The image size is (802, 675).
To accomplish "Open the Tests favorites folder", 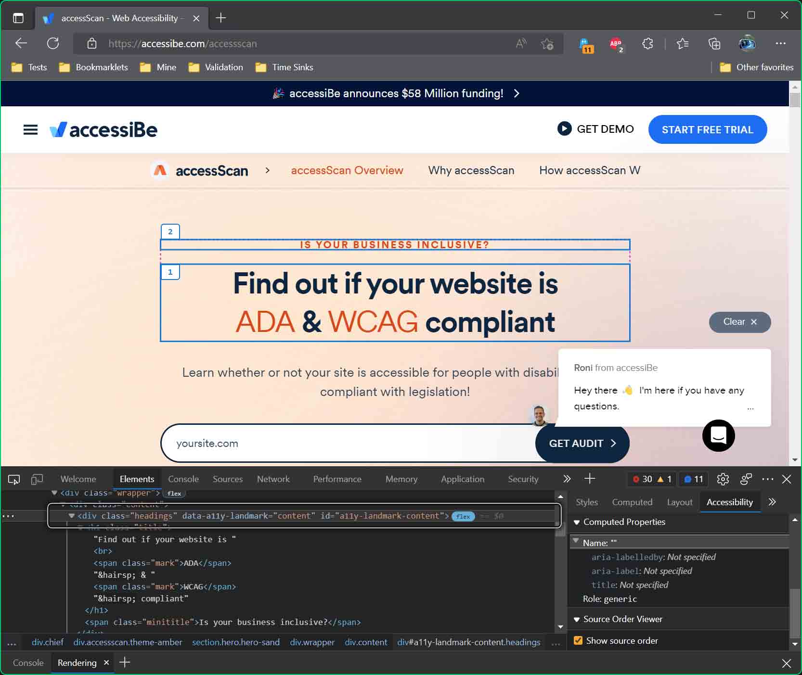I will 29,67.
